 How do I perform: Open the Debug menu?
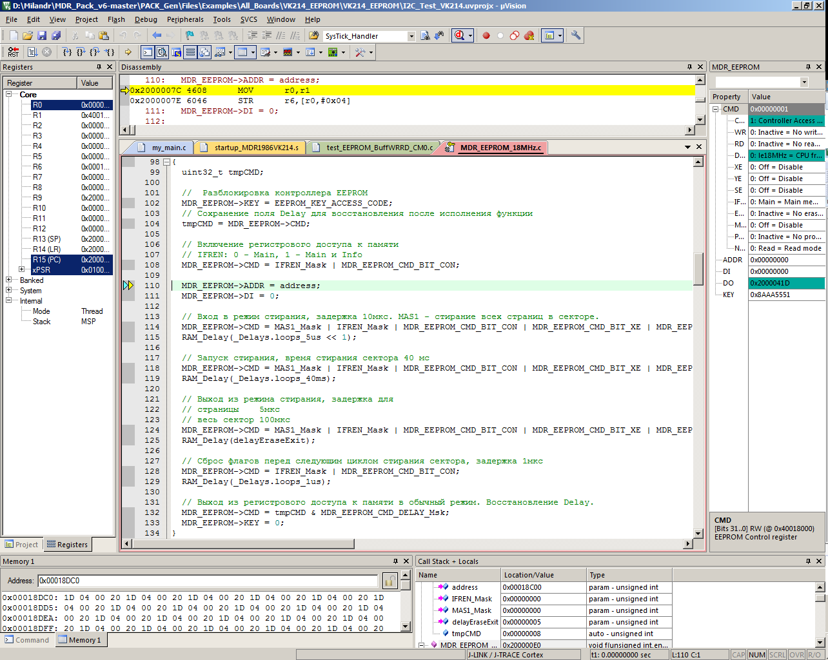pyautogui.click(x=146, y=19)
